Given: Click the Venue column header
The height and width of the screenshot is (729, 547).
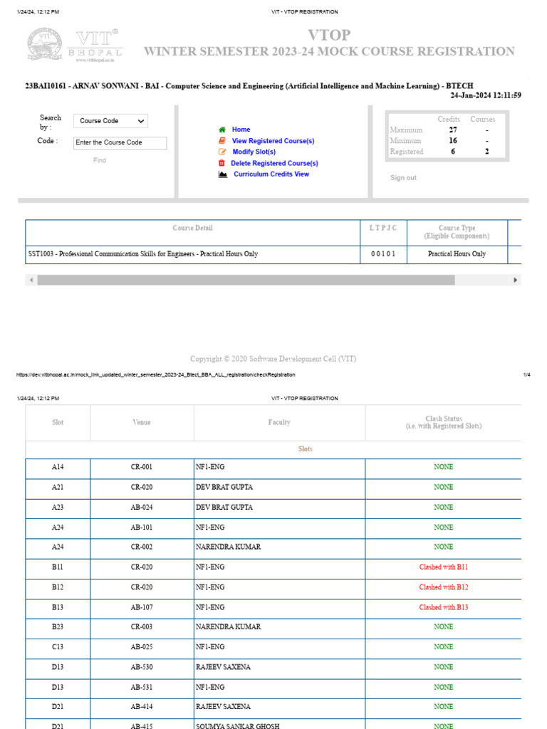Looking at the screenshot, I should pos(142,423).
